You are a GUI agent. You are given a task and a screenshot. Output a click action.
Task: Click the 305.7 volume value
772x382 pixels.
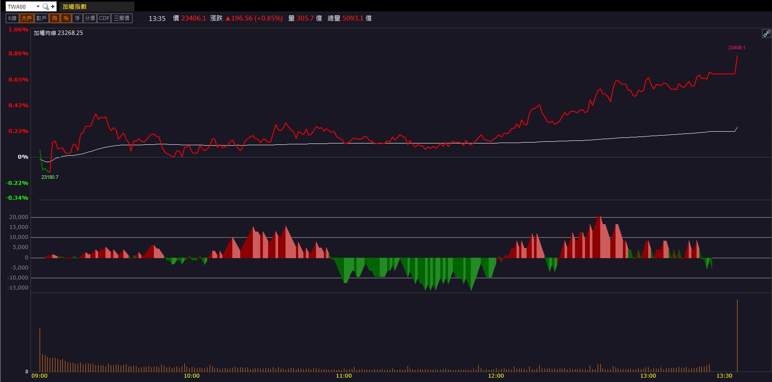coord(305,18)
